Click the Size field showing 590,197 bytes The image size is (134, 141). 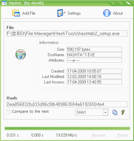[x=94, y=49]
